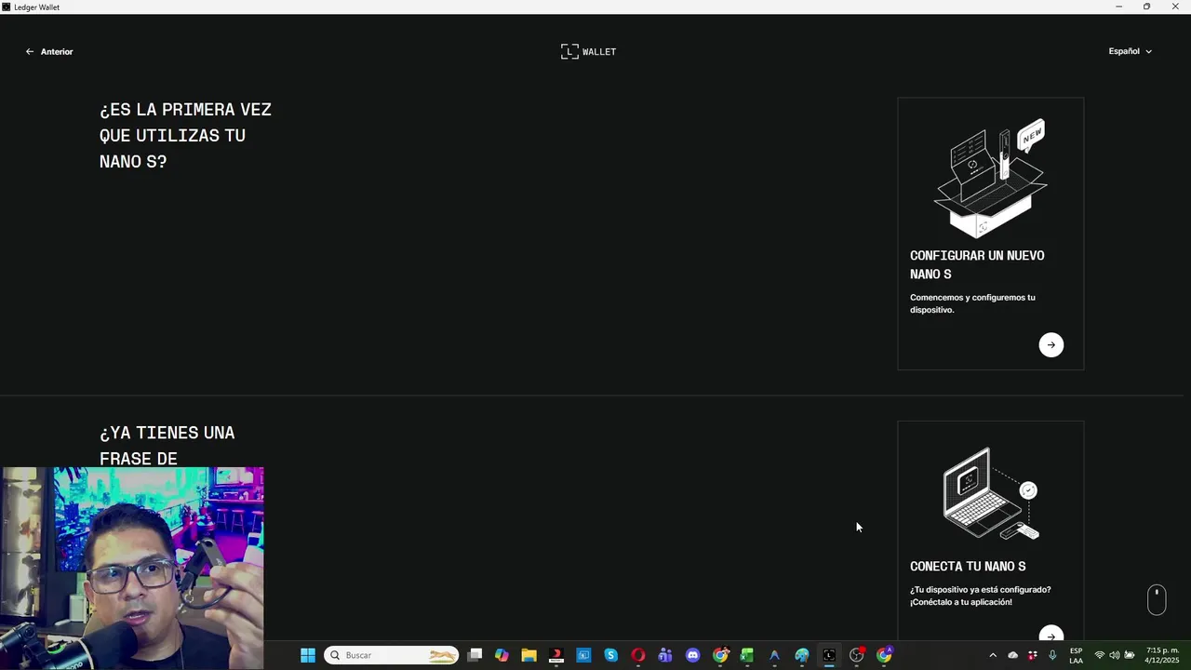1191x670 pixels.
Task: Click the CONECTA TU NANO S title
Action: click(x=968, y=566)
